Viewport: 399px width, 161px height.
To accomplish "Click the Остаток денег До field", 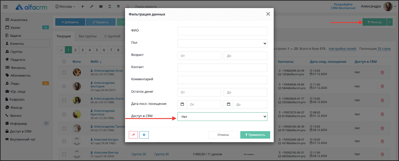I will pyautogui.click(x=245, y=92).
